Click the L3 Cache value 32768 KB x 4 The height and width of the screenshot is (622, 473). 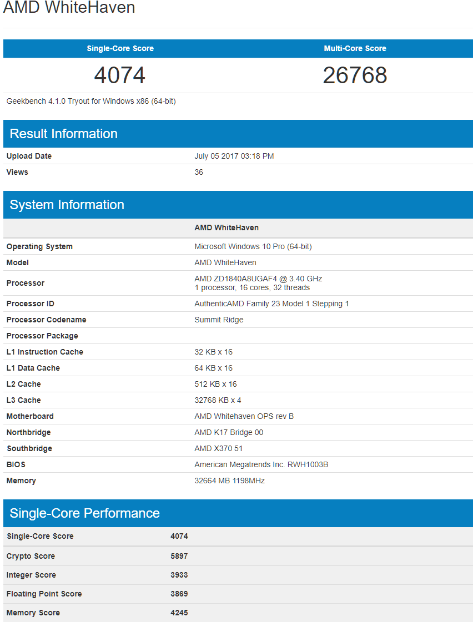tap(218, 400)
